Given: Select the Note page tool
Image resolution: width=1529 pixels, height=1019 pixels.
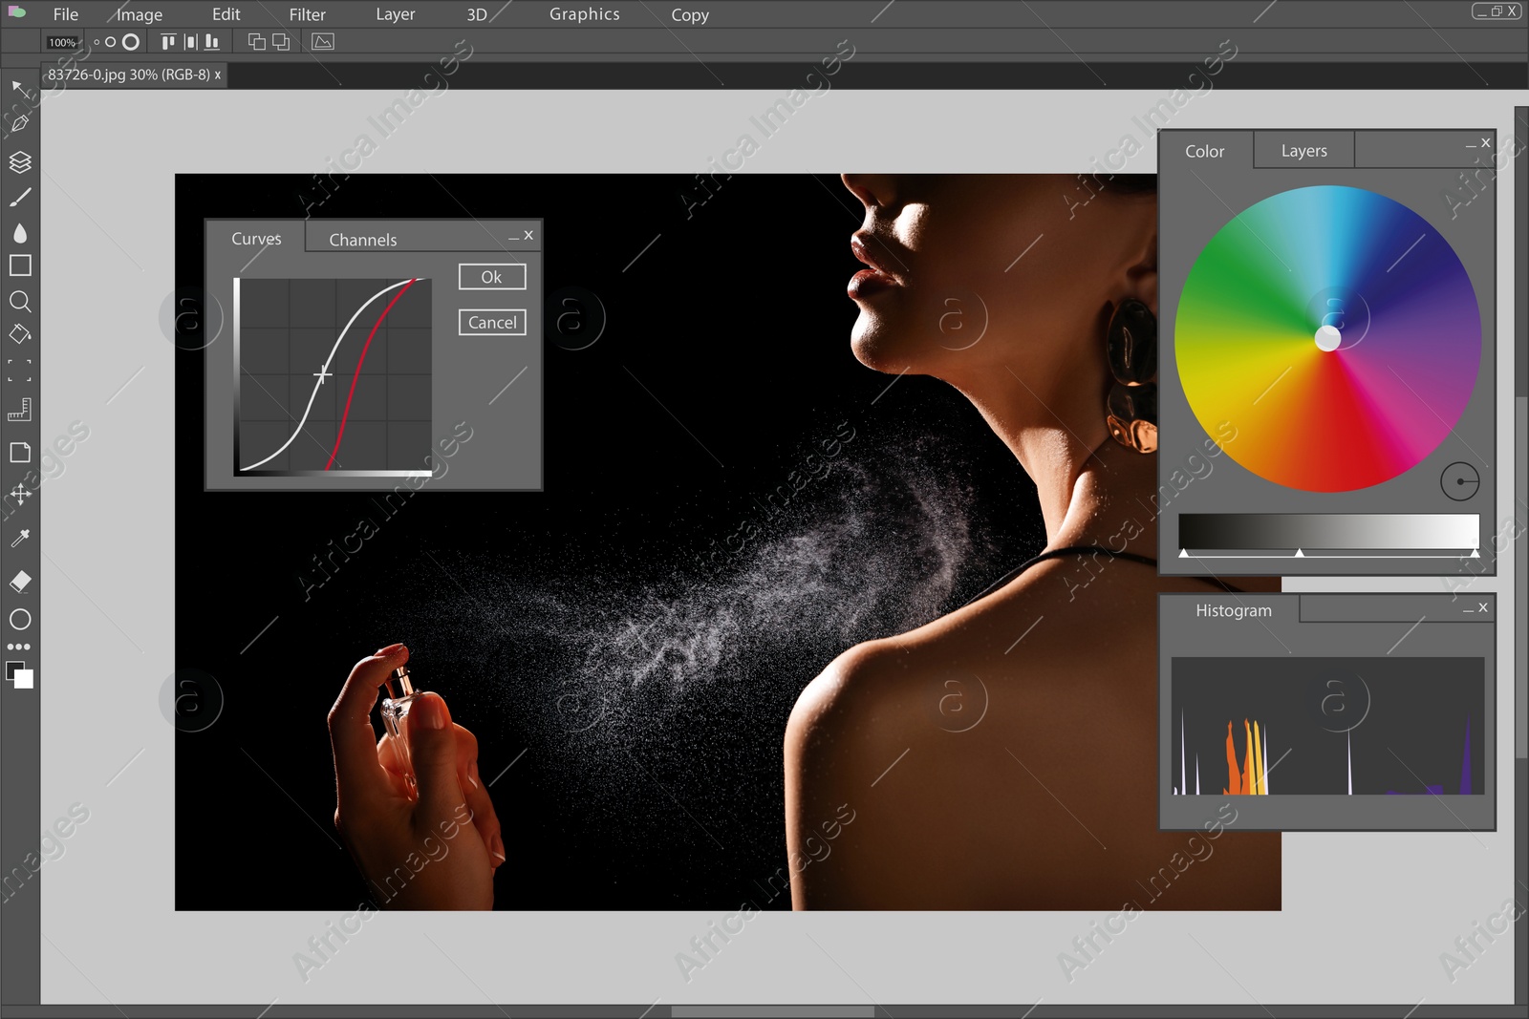Looking at the screenshot, I should (20, 453).
